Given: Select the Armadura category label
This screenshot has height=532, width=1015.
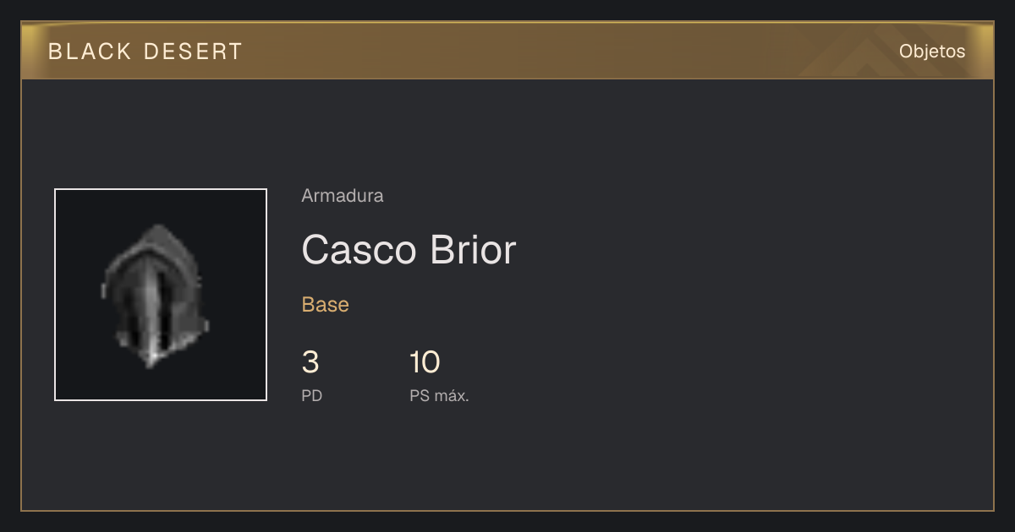Looking at the screenshot, I should [x=343, y=196].
